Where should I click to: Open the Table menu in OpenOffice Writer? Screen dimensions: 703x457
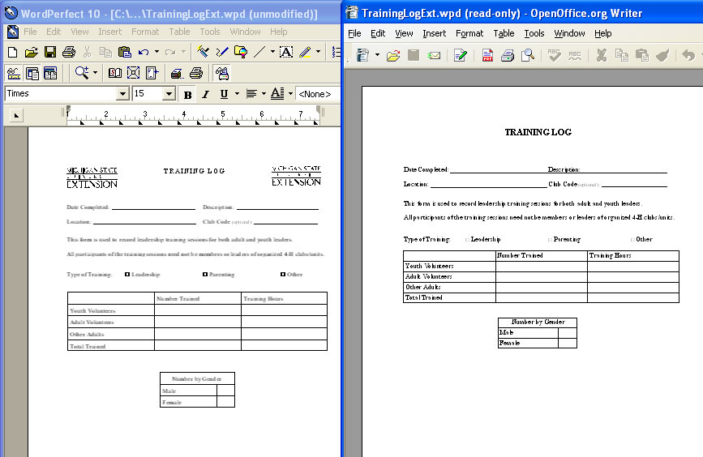click(504, 33)
